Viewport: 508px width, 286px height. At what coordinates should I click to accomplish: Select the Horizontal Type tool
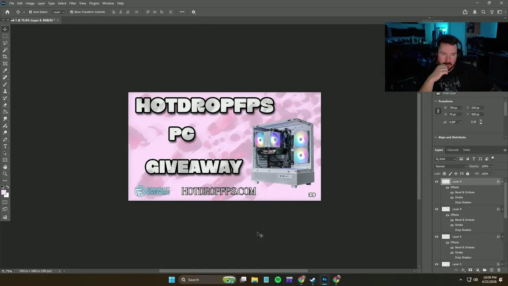point(5,147)
